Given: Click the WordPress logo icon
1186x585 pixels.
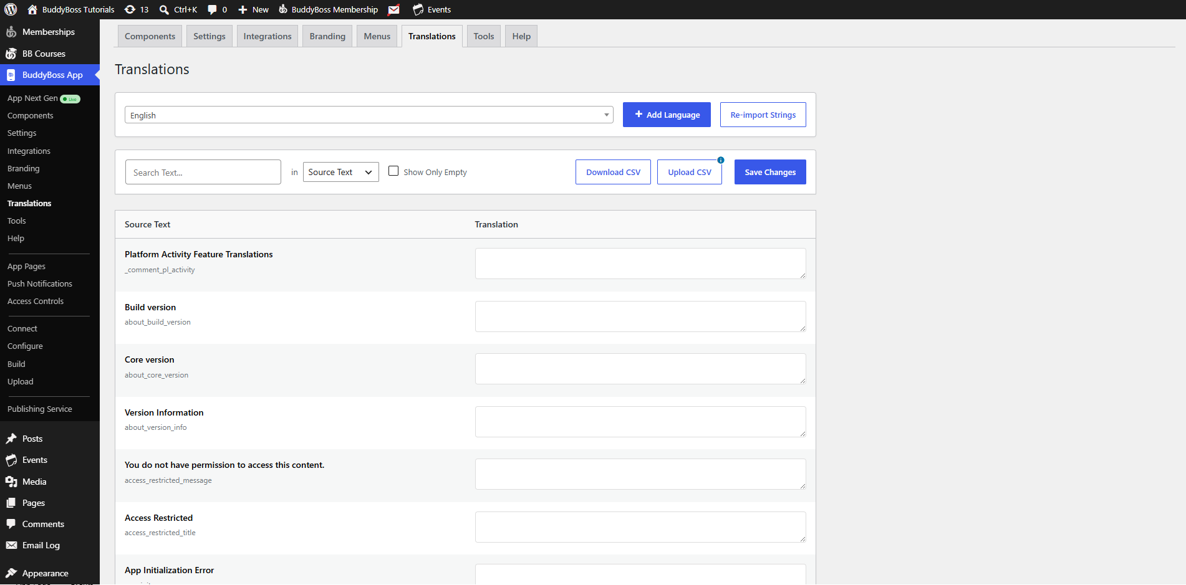Looking at the screenshot, I should (x=11, y=9).
